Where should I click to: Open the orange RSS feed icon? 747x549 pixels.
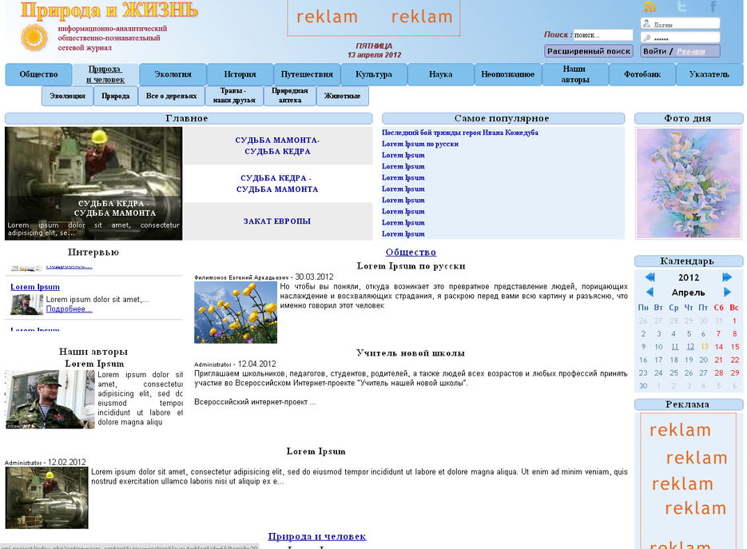(650, 7)
